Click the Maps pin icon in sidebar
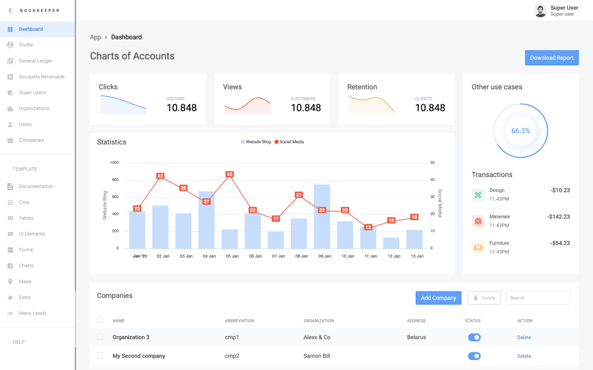Viewport: 593px width, 370px height. coord(9,281)
